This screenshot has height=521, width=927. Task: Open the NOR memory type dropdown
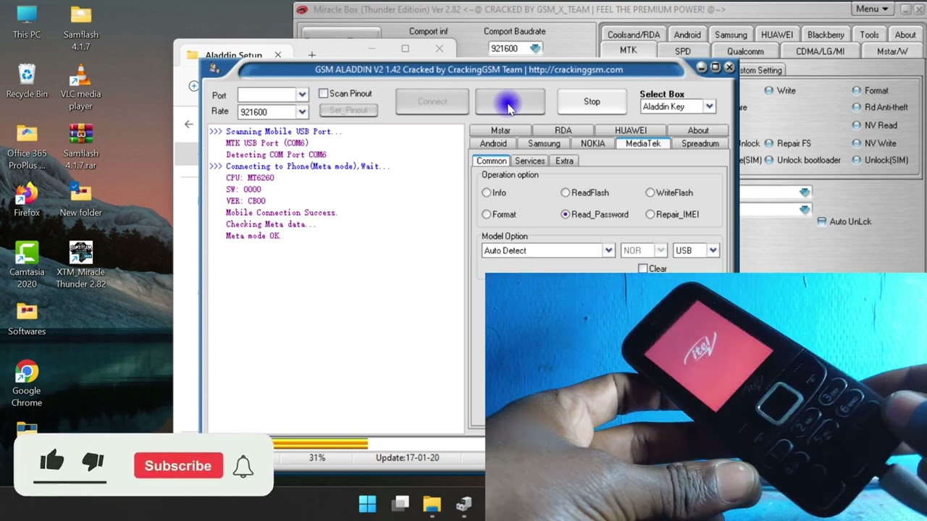[x=660, y=250]
